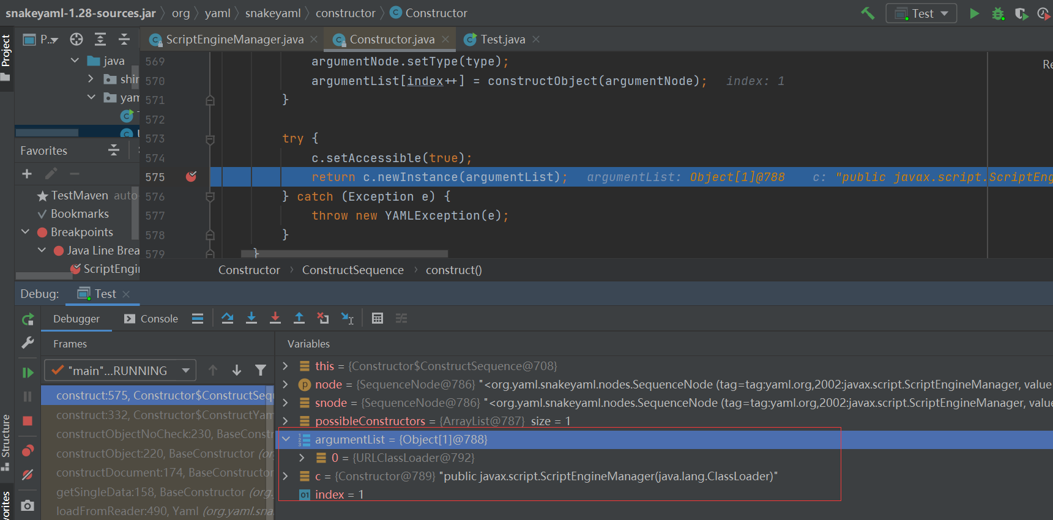Switch to the Debugger tab
Image resolution: width=1053 pixels, height=520 pixels.
76,319
